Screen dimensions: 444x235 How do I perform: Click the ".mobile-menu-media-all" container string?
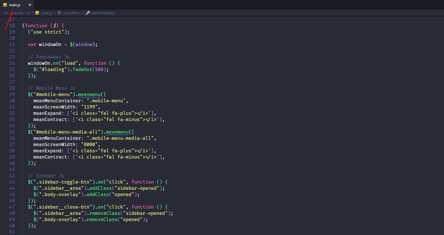pyautogui.click(x=120, y=138)
